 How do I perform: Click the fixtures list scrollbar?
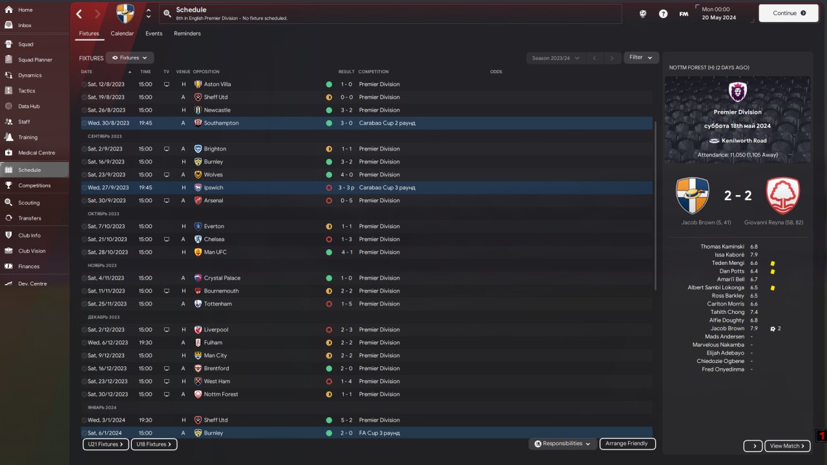[x=655, y=205]
